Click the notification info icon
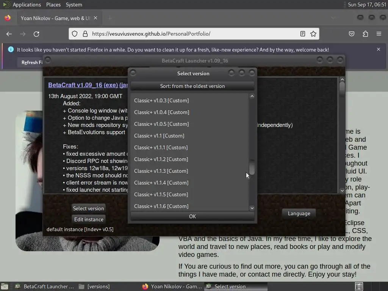Screen dimensions: 388x291 pyautogui.click(x=11, y=50)
